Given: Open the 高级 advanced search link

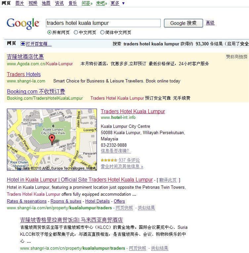Looking at the screenshot, I should (x=210, y=23).
